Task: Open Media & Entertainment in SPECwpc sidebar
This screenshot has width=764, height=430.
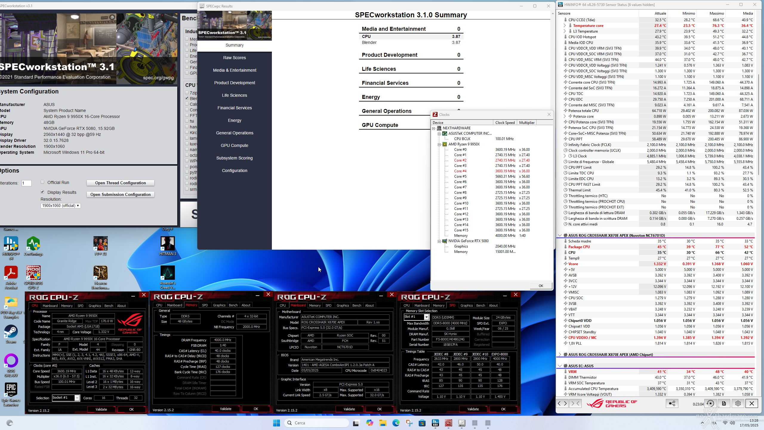Action: [234, 70]
